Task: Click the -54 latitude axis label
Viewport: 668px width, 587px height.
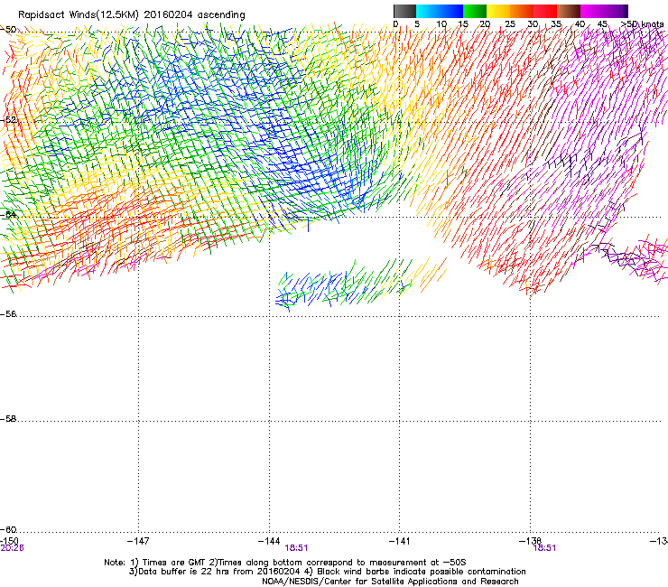Action: 8,214
